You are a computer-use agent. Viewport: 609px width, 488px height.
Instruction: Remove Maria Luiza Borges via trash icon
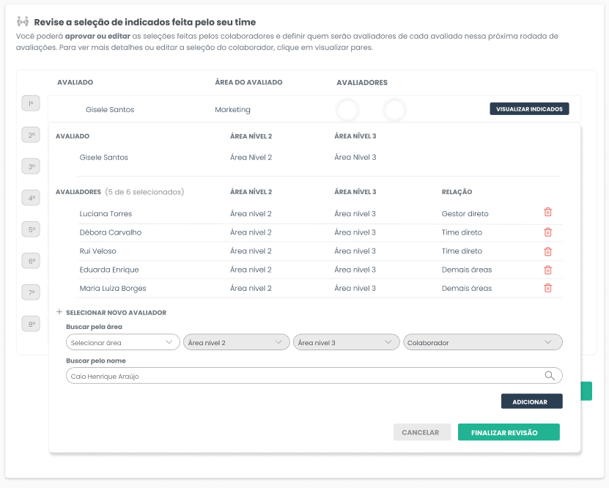pyautogui.click(x=547, y=288)
